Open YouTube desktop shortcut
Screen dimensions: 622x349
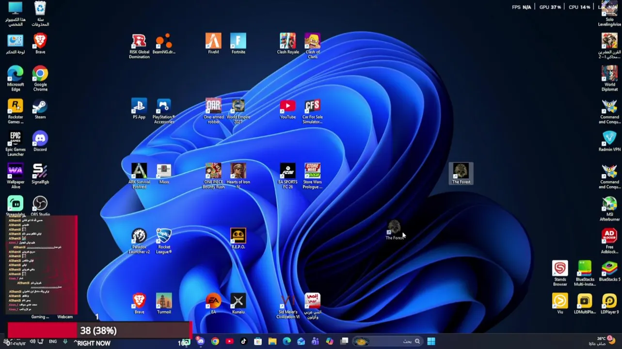click(x=287, y=110)
